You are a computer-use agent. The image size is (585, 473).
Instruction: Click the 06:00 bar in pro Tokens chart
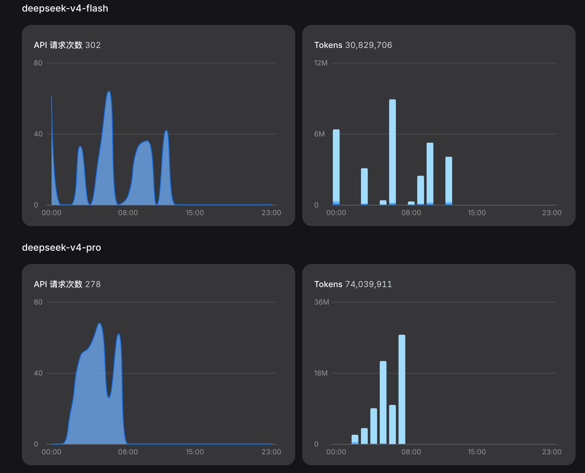click(x=392, y=424)
